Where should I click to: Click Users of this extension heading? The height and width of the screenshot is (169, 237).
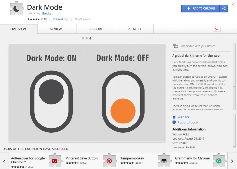click(35, 149)
